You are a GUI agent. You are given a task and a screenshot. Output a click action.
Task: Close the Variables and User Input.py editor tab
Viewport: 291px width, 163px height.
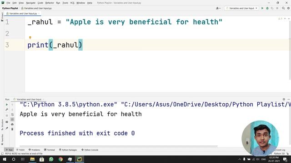39,14
